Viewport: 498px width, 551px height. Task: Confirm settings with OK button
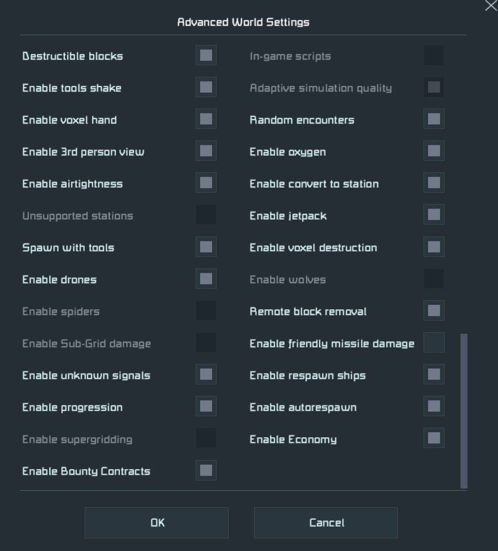pyautogui.click(x=157, y=523)
